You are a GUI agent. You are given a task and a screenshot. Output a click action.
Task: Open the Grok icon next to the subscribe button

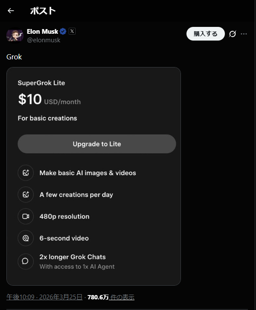233,34
